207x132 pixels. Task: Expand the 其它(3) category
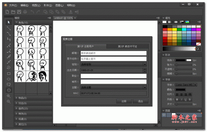(17, 124)
